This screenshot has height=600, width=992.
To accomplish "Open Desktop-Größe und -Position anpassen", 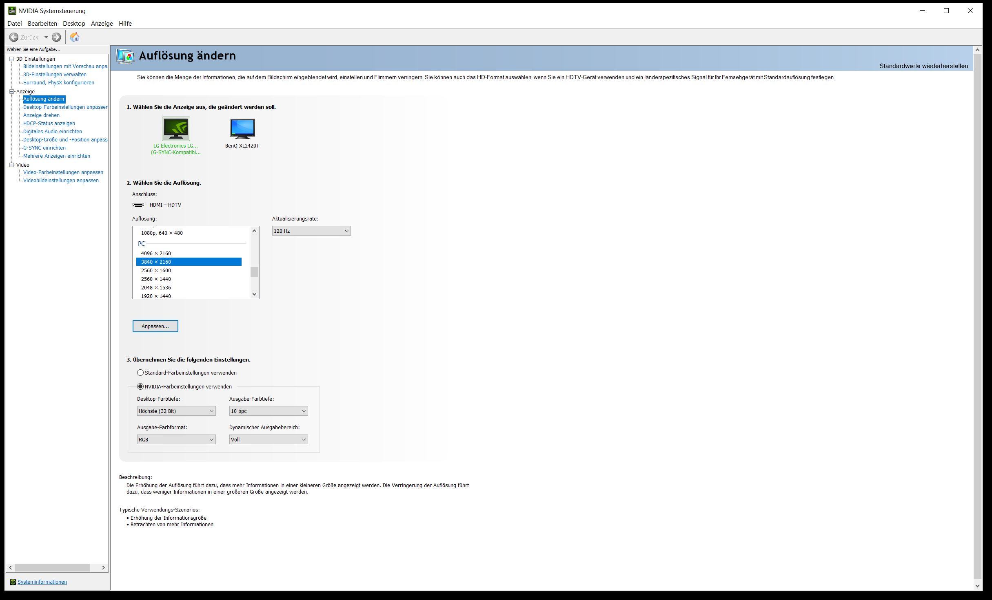I will pos(65,139).
